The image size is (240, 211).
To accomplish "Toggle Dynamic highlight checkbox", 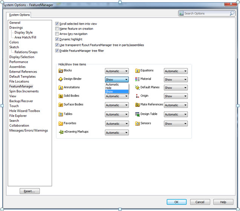I will 57,39.
